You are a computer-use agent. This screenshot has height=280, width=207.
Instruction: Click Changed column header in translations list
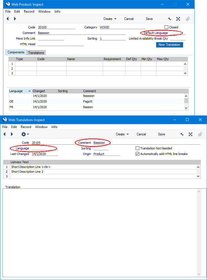pos(39,91)
